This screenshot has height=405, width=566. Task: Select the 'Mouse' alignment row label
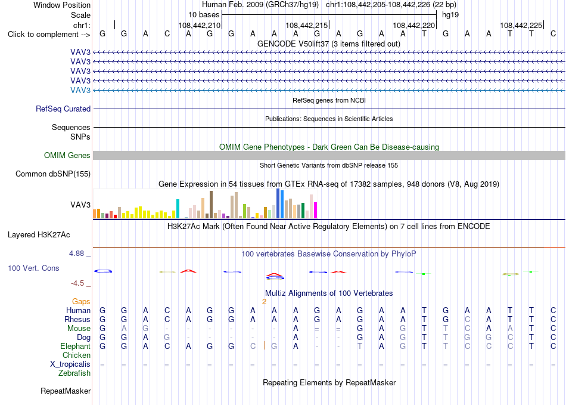pos(79,329)
